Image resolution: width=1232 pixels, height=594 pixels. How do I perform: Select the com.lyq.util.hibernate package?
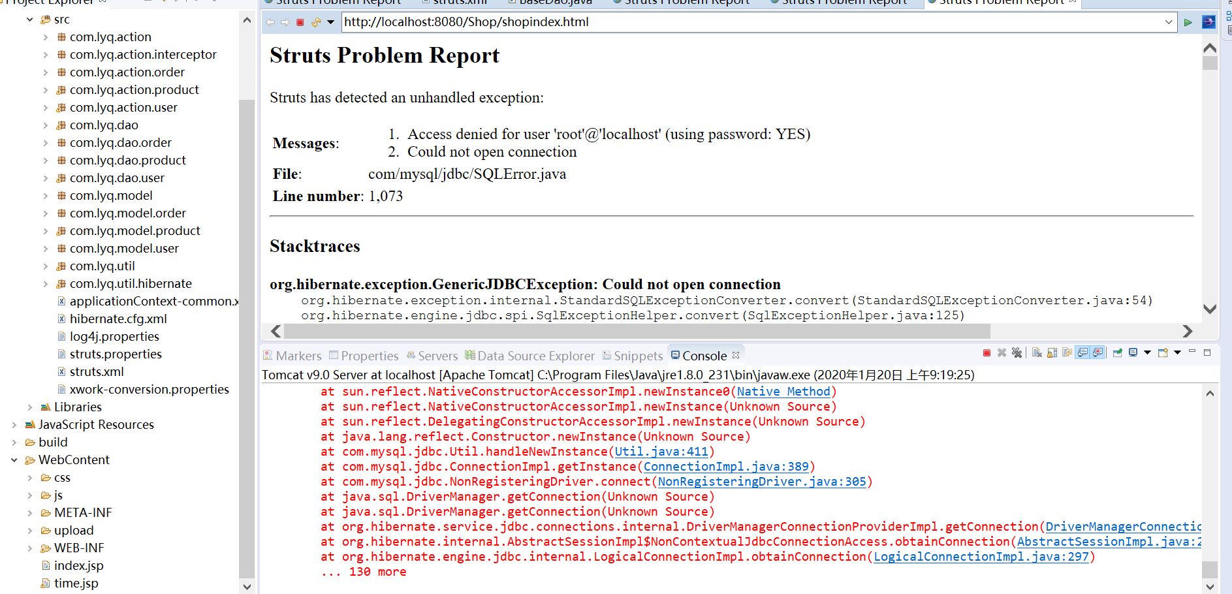tap(131, 284)
